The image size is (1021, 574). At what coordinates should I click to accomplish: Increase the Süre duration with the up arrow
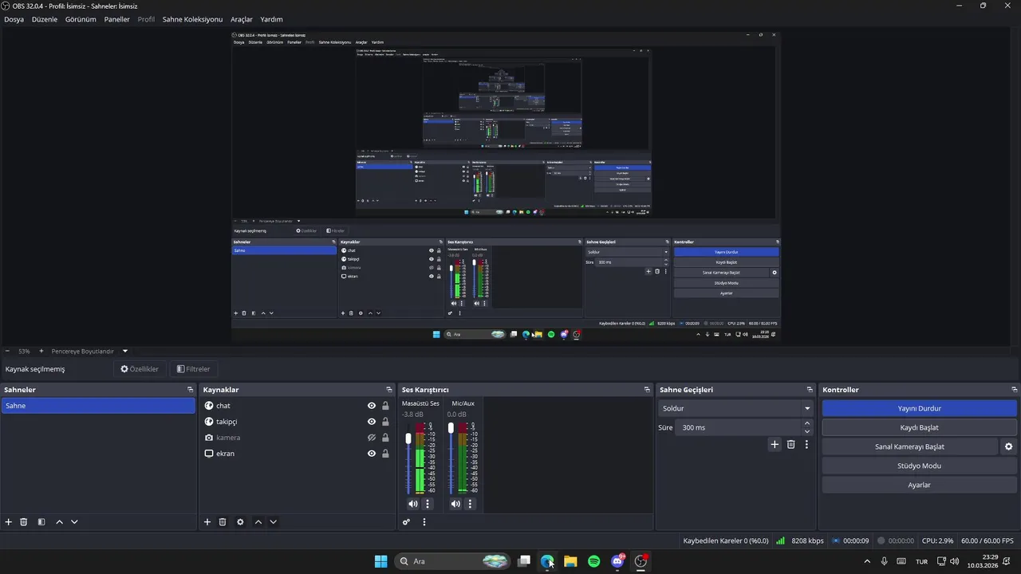(x=807, y=424)
